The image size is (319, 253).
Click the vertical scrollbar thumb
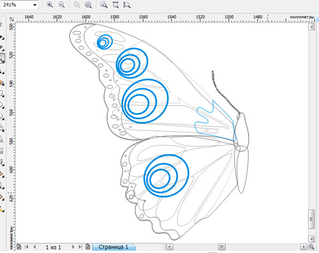pos(311,219)
